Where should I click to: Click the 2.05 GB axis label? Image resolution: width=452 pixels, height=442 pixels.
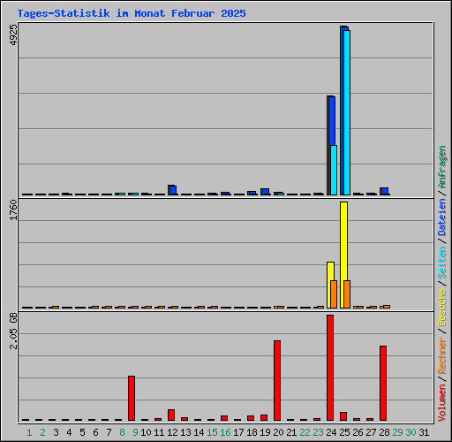point(13,331)
